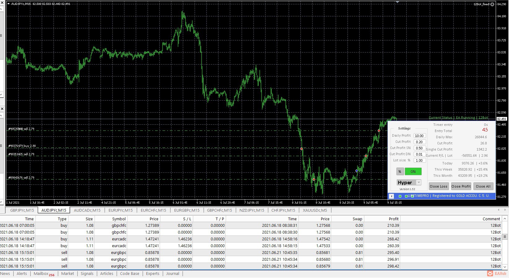The image size is (509, 278).
Task: Select order line #90376479 buy 2.90
Action: click(22, 146)
